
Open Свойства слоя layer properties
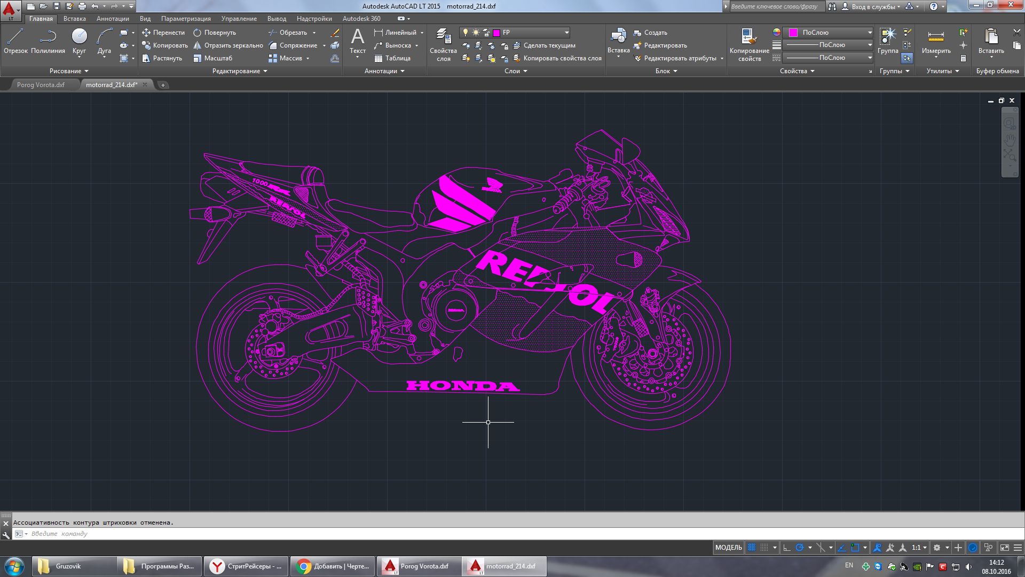(x=443, y=45)
